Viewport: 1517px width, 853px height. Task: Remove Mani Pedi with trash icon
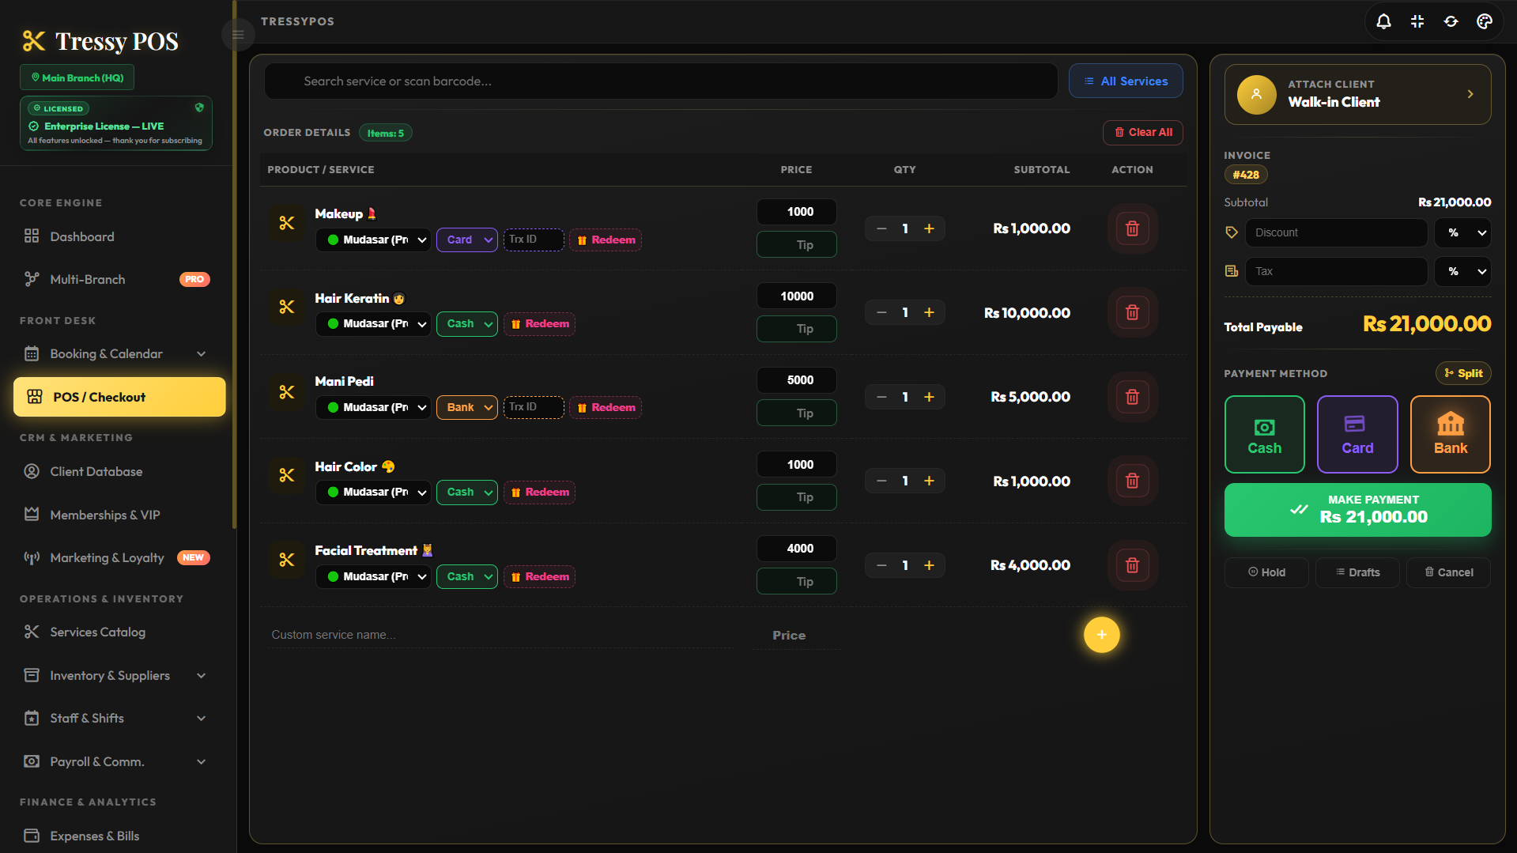click(x=1132, y=397)
